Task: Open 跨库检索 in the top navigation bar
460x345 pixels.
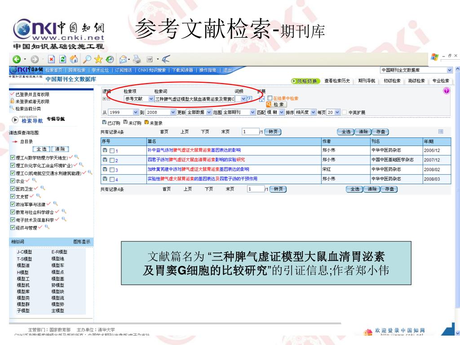Action: click(x=77, y=70)
